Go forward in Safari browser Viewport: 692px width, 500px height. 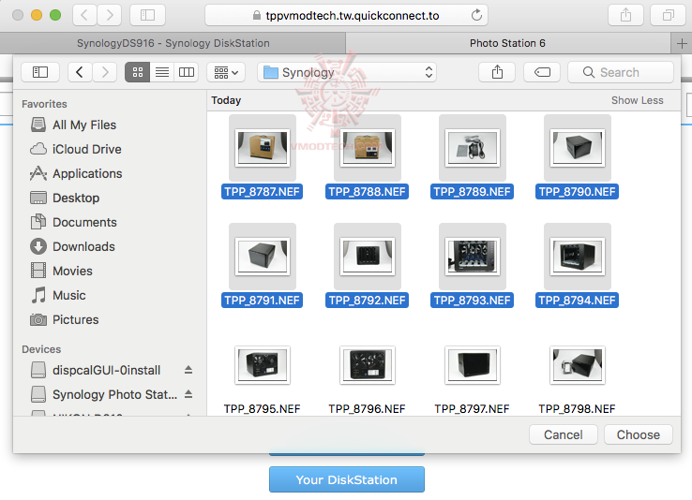(110, 15)
